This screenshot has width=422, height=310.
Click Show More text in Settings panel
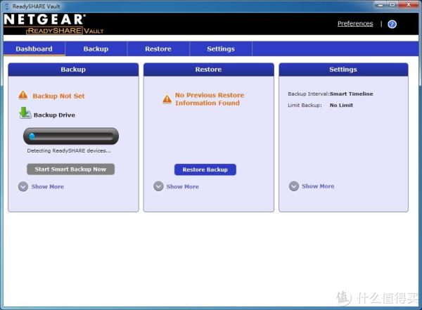[318, 186]
